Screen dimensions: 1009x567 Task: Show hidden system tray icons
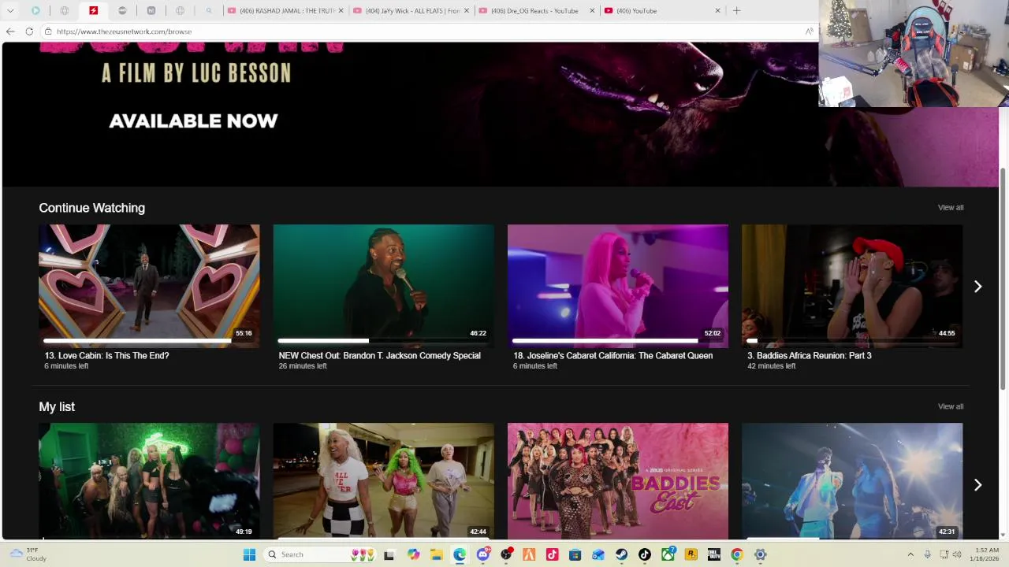910,554
